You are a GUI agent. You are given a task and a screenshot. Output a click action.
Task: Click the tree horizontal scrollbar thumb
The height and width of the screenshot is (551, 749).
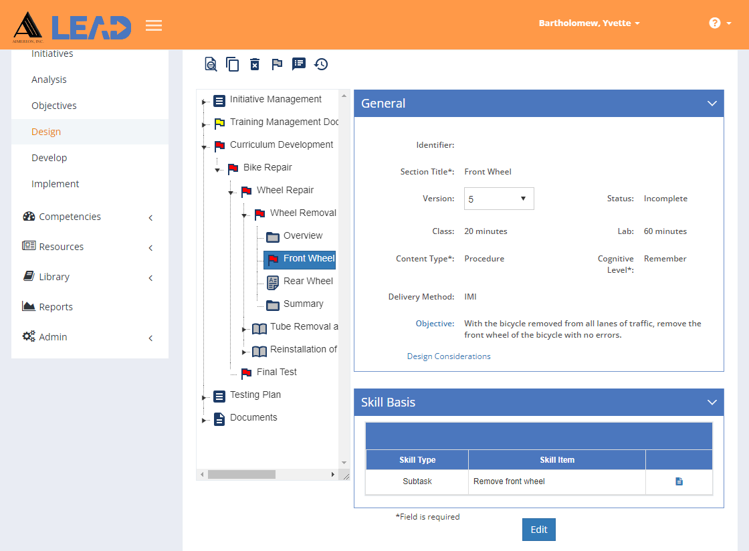pos(241,474)
